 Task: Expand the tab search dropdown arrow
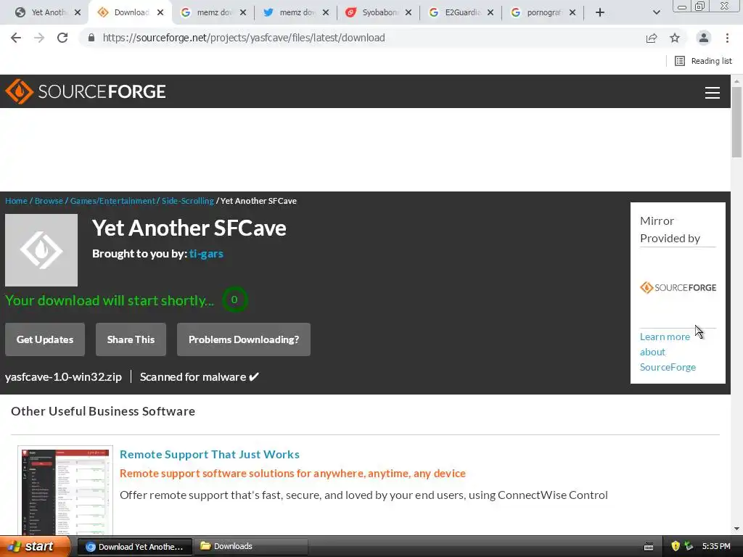(x=656, y=13)
